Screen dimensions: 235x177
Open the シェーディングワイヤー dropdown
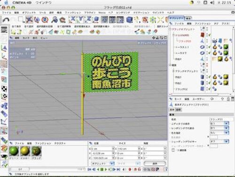219,142
